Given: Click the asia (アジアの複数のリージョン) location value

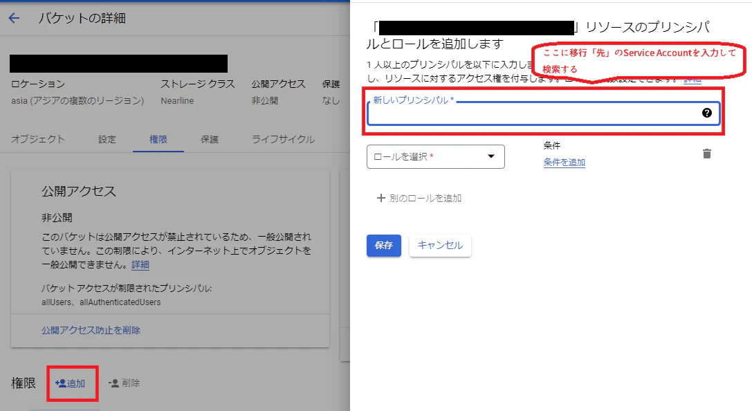Looking at the screenshot, I should tap(77, 101).
